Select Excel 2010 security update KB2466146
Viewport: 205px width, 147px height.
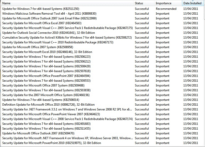tap(47, 52)
